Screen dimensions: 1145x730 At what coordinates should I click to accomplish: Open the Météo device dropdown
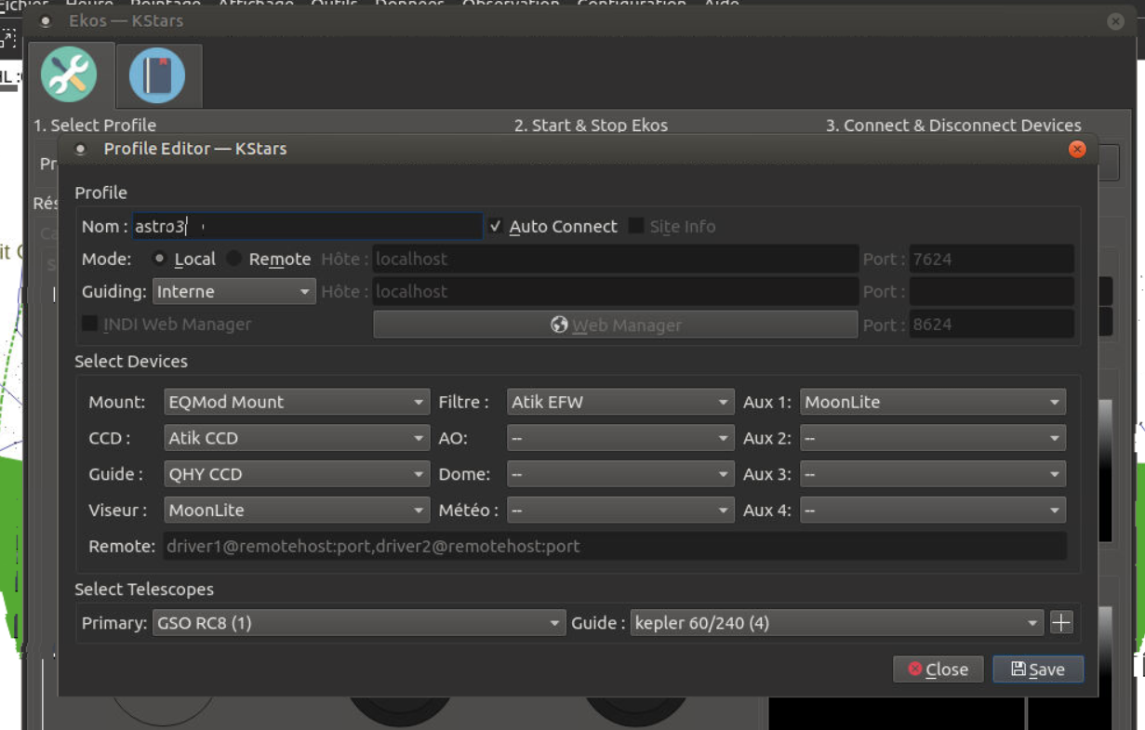coord(620,510)
